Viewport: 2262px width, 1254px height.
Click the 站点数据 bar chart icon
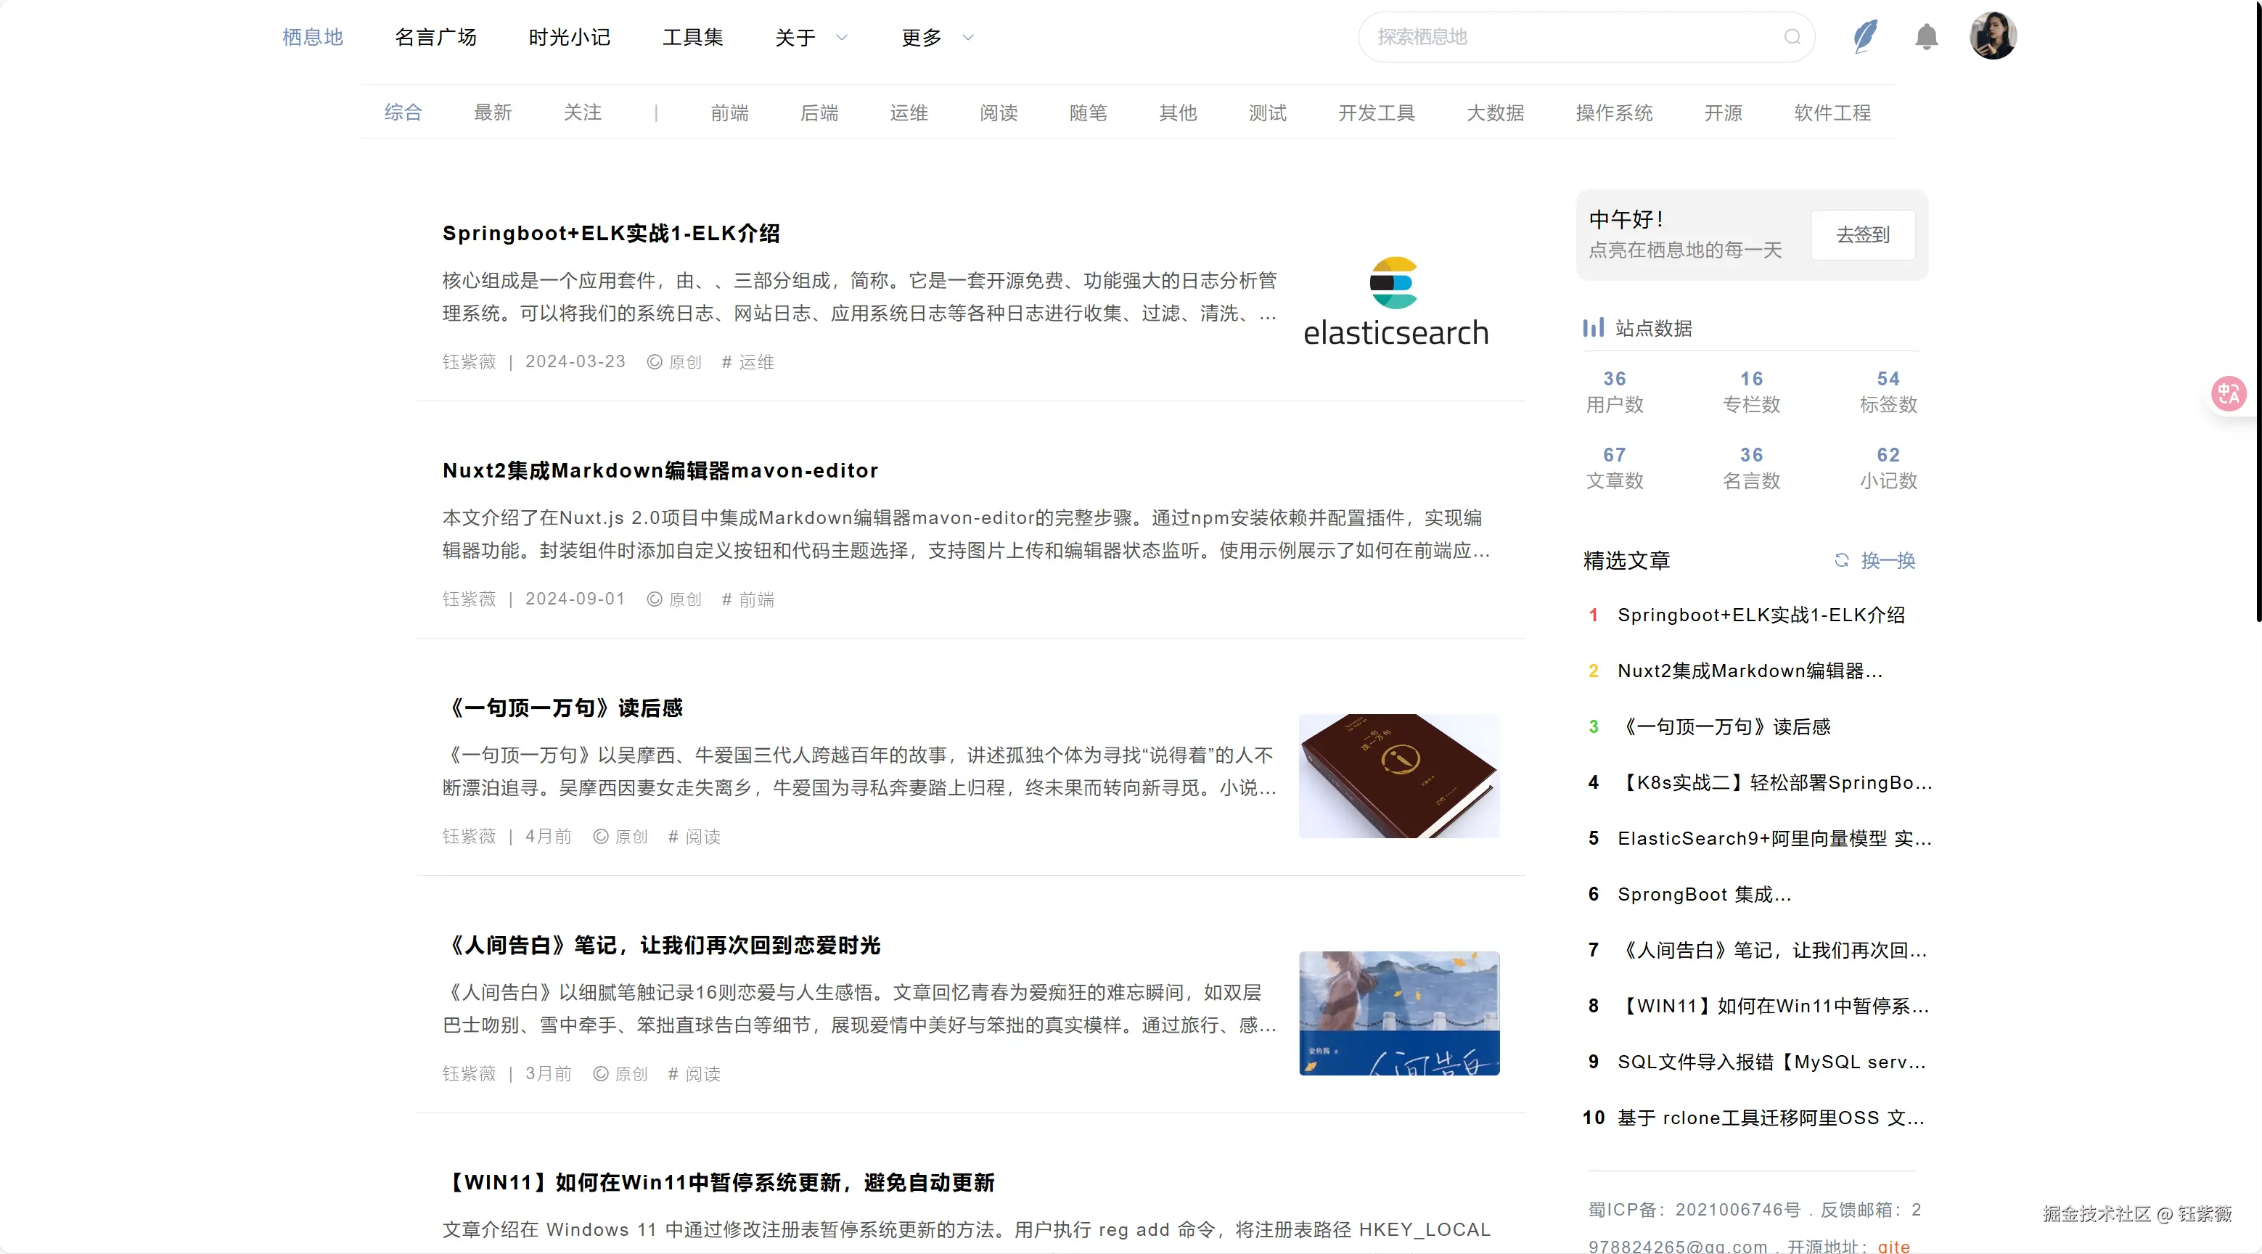1592,327
